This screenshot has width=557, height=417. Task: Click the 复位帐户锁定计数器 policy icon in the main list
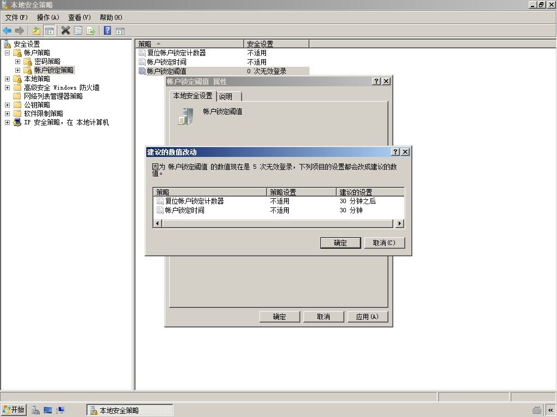142,53
